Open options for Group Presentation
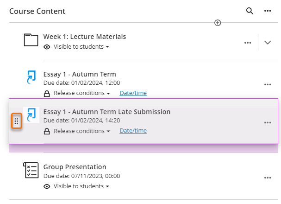The height and width of the screenshot is (204, 281). (268, 178)
